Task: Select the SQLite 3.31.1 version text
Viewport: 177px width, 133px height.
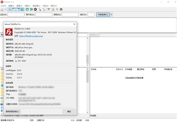Action: coord(19,77)
